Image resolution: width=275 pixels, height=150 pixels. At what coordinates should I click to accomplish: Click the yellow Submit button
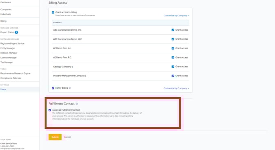[x=55, y=137]
